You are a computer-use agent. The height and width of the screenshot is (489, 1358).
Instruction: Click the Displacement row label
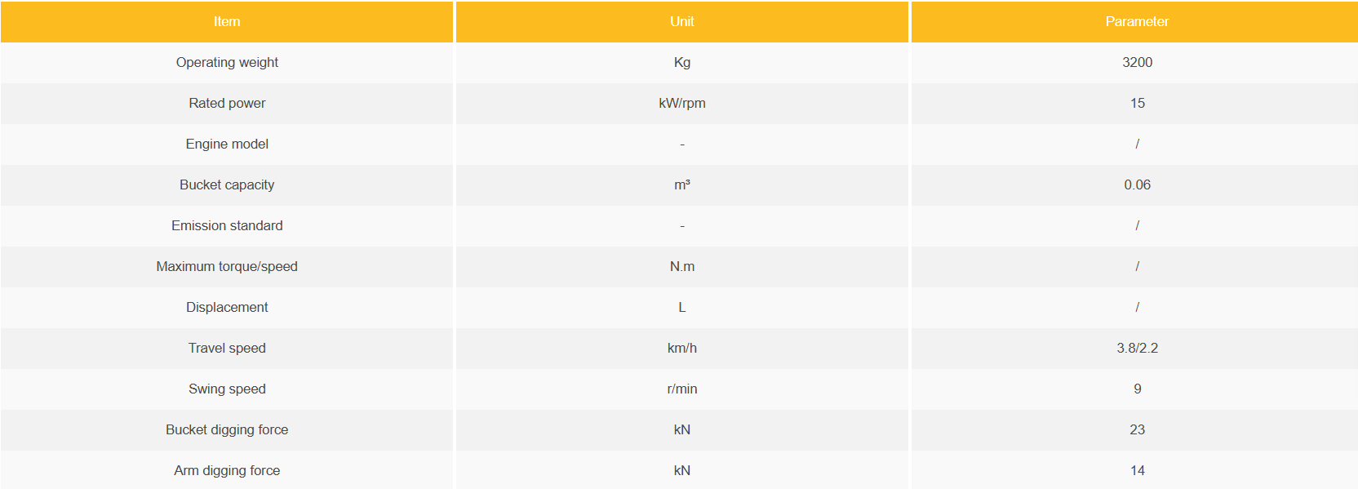(227, 308)
